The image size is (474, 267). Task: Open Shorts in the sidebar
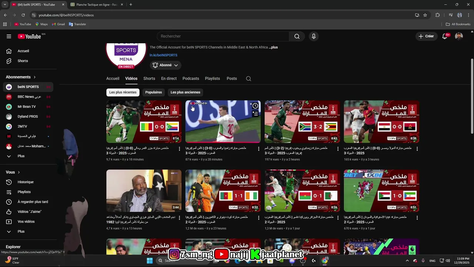click(28, 61)
